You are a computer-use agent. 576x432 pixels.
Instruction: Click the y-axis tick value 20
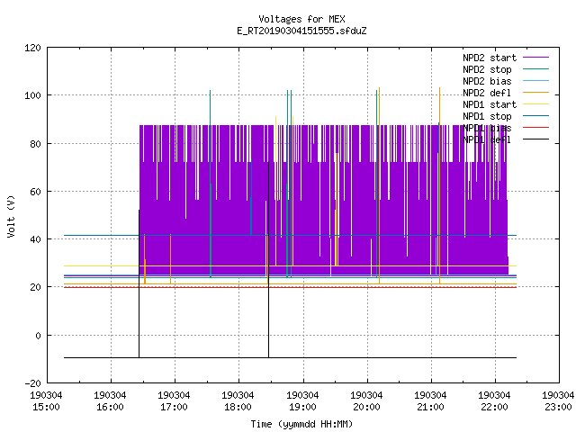coord(35,287)
